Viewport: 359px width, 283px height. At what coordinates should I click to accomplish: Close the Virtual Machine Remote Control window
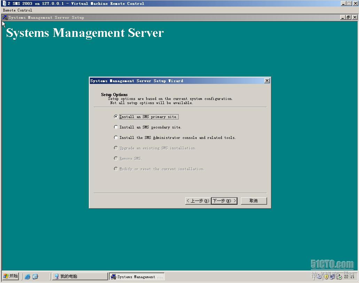click(355, 3)
